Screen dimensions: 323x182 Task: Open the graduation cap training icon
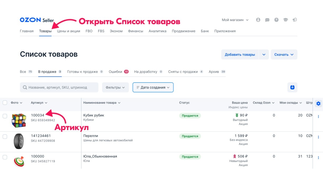[286, 20]
